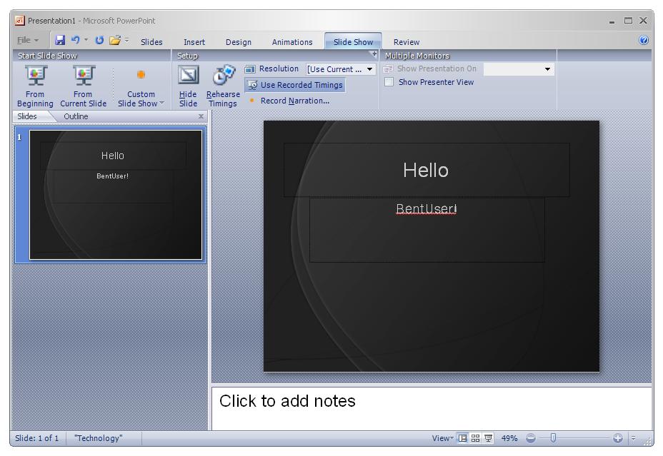Open the Setup group dialog launcher
The width and height of the screenshot is (663, 456).
(374, 54)
